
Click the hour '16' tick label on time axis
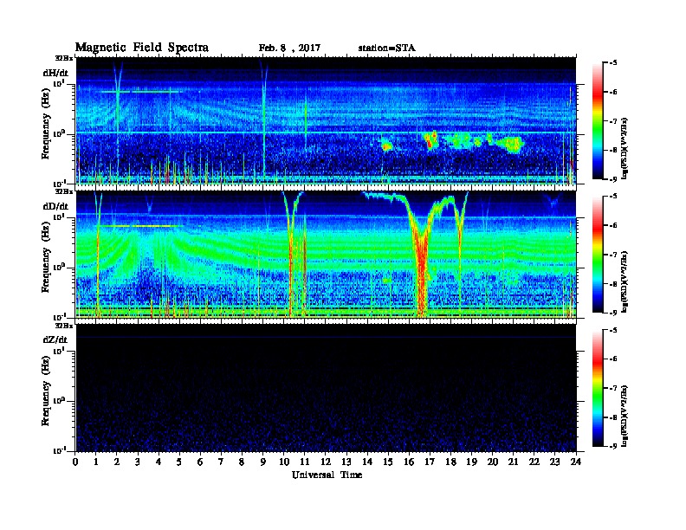[x=409, y=462]
